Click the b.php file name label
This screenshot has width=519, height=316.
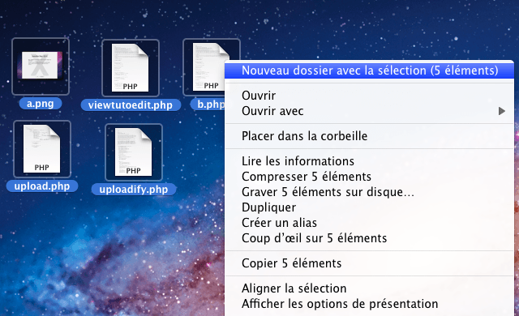pos(208,105)
